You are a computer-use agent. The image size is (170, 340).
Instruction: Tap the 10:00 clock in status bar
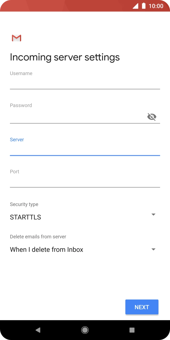click(156, 6)
